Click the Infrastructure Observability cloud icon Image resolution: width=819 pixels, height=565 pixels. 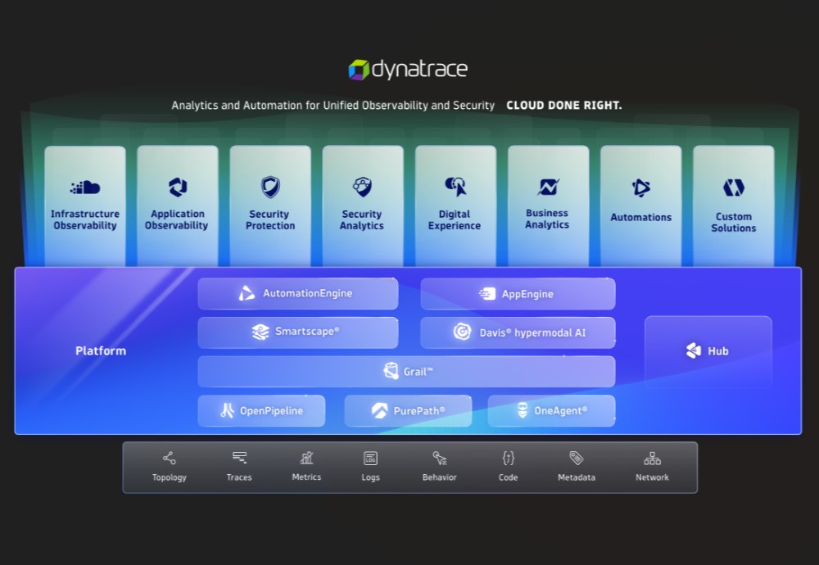85,188
